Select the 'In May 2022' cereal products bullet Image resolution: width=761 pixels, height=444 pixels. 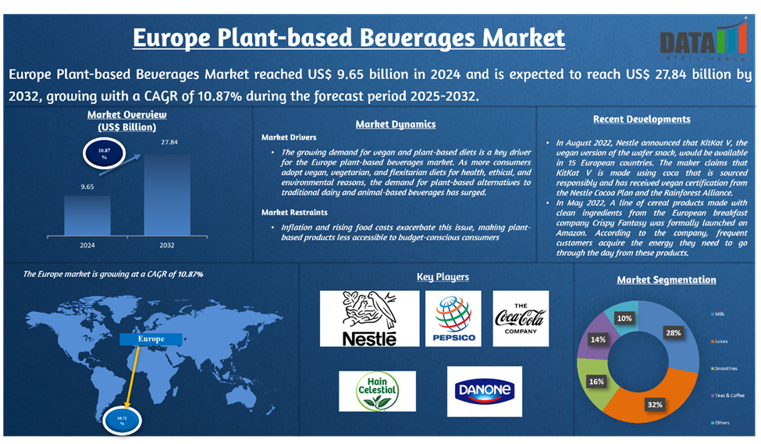click(652, 228)
